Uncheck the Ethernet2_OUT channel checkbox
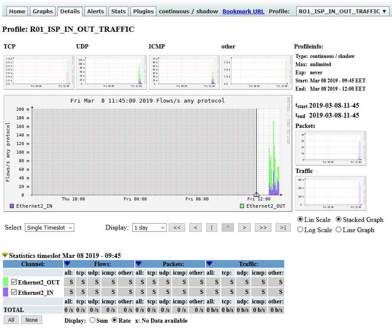The image size is (392, 330). [x=14, y=282]
